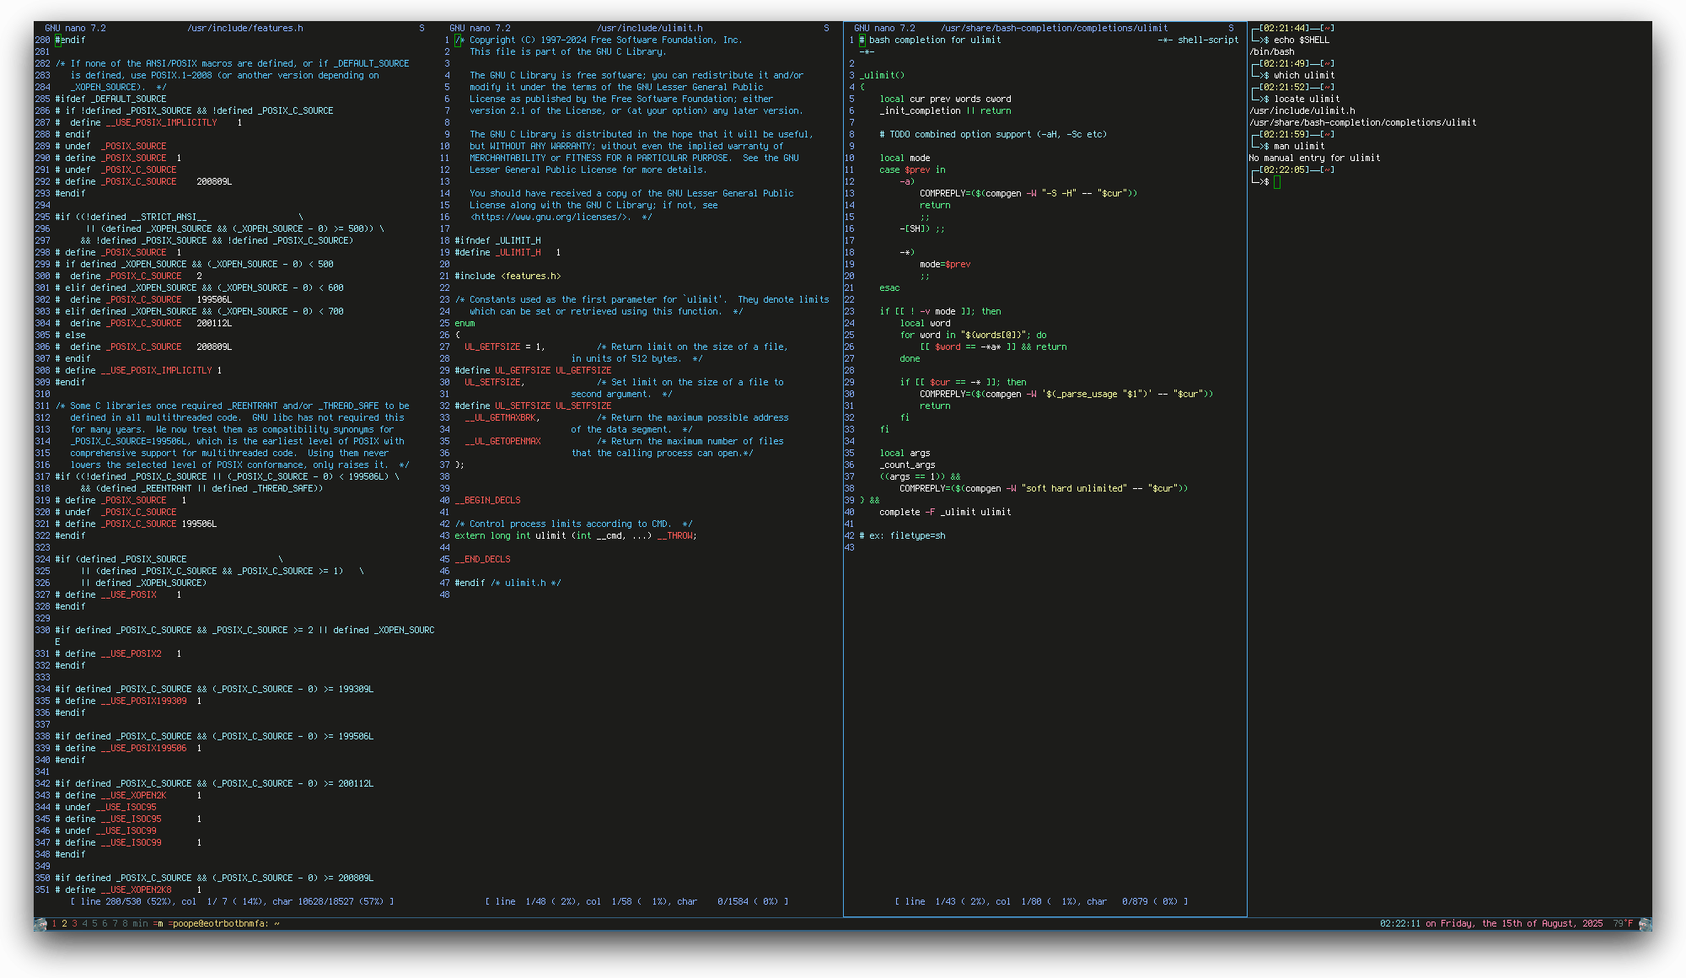Switch to workspace tag 1
This screenshot has width=1686, height=978.
tap(54, 924)
